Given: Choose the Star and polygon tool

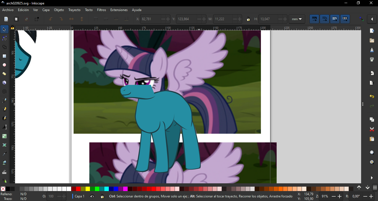Looking at the screenshot, I should (x=4, y=74).
